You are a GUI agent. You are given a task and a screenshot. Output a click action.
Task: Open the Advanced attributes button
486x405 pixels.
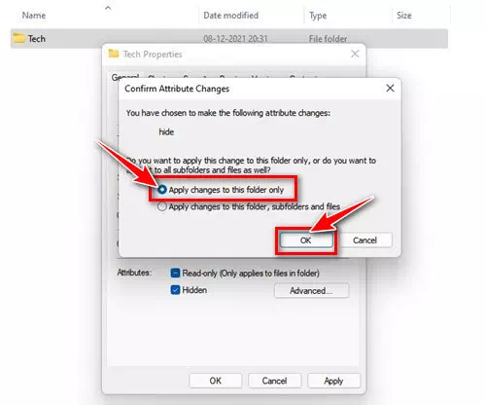tap(311, 290)
